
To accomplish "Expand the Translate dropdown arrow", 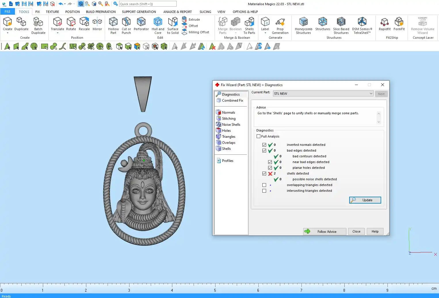I will point(58,33).
